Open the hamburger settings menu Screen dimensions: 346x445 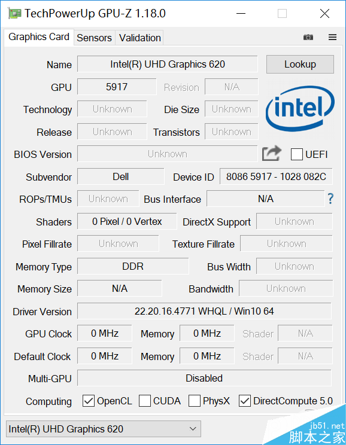coord(332,37)
